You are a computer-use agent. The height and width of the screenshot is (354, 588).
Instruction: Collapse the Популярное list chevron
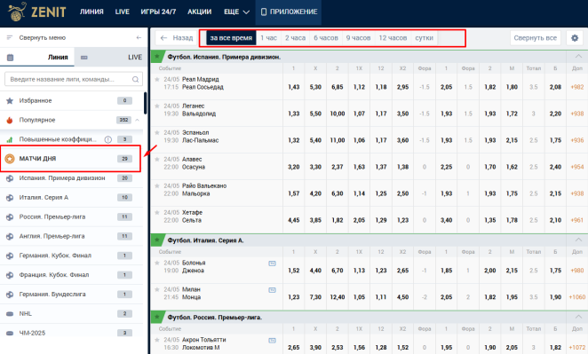pyautogui.click(x=138, y=120)
